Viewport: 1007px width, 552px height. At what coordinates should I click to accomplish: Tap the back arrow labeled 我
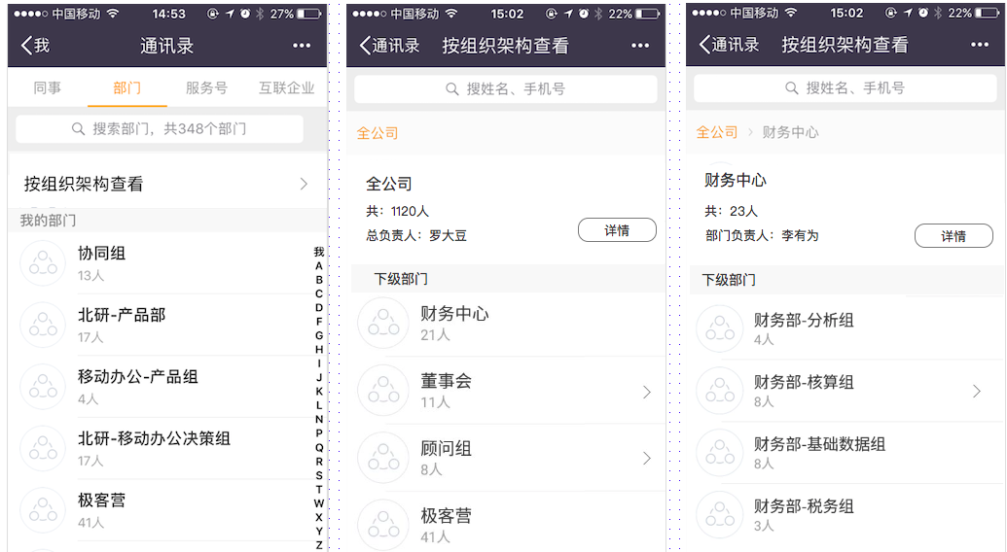coord(35,46)
